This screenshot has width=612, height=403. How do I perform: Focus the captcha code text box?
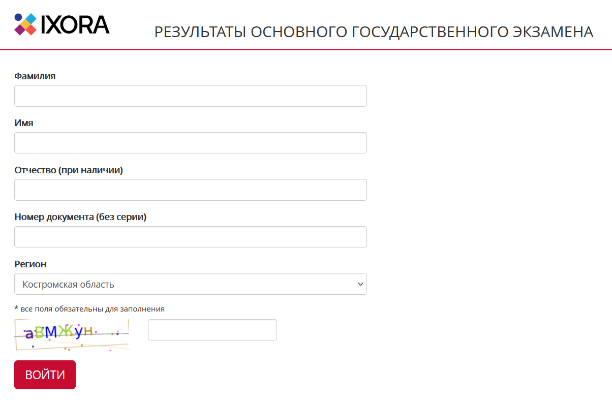[212, 330]
